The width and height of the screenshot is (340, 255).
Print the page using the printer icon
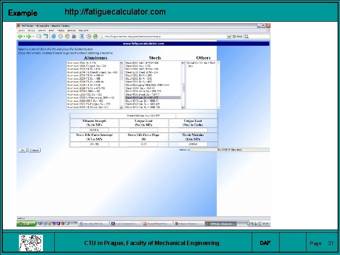[74, 36]
